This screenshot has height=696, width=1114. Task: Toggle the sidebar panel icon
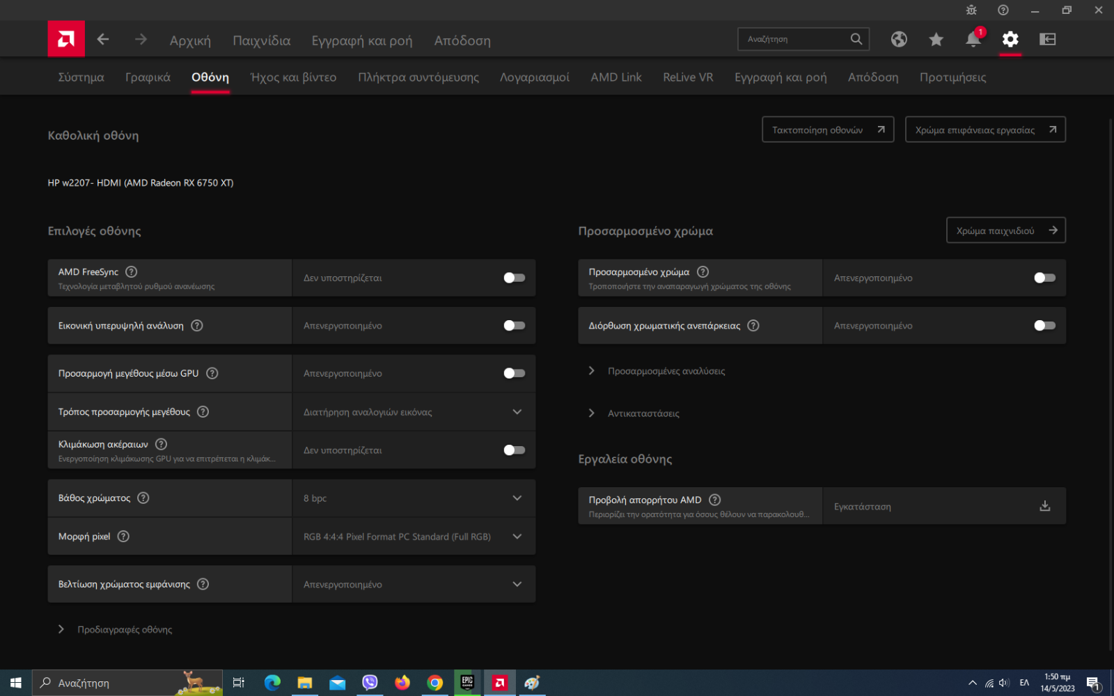click(1048, 39)
